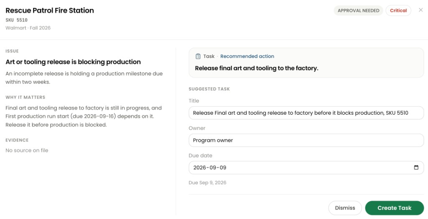The height and width of the screenshot is (219, 428).
Task: Click the task clipboard icon
Action: 198,56
